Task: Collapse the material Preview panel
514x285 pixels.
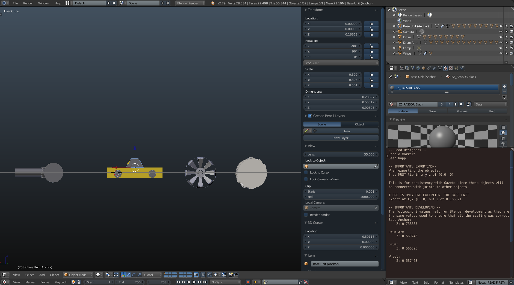Action: (x=391, y=119)
